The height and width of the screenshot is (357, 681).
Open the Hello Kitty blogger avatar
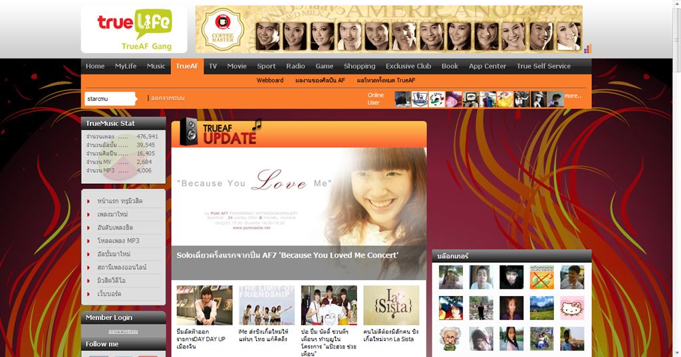coord(572,308)
